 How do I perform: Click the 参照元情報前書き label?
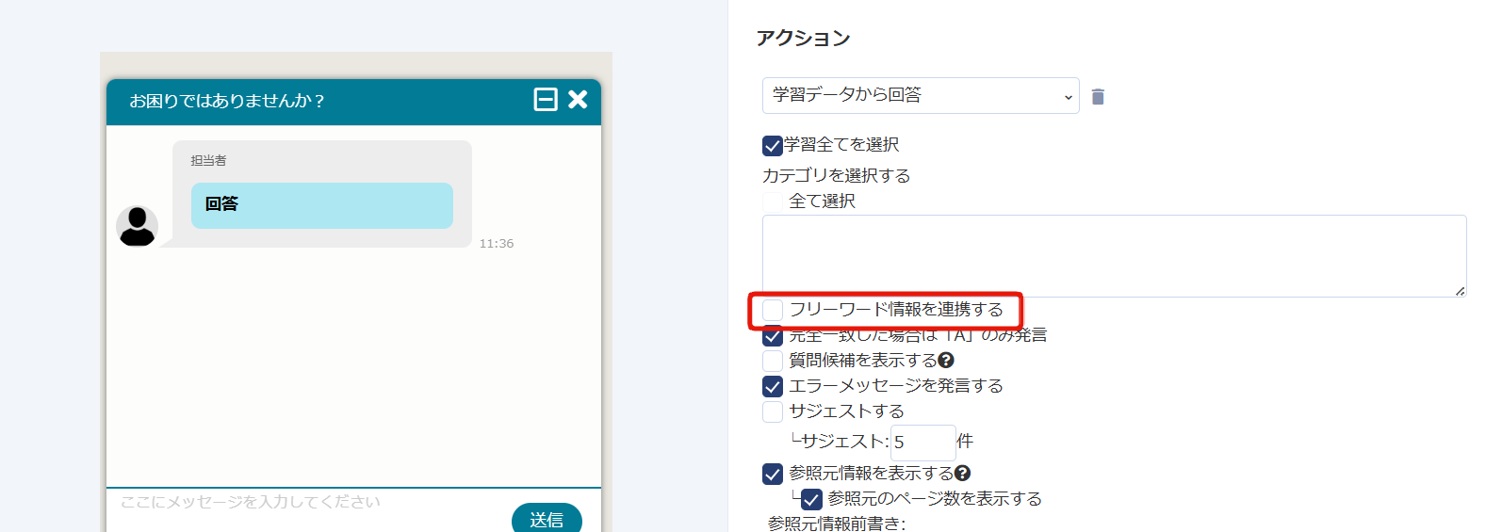point(837,524)
